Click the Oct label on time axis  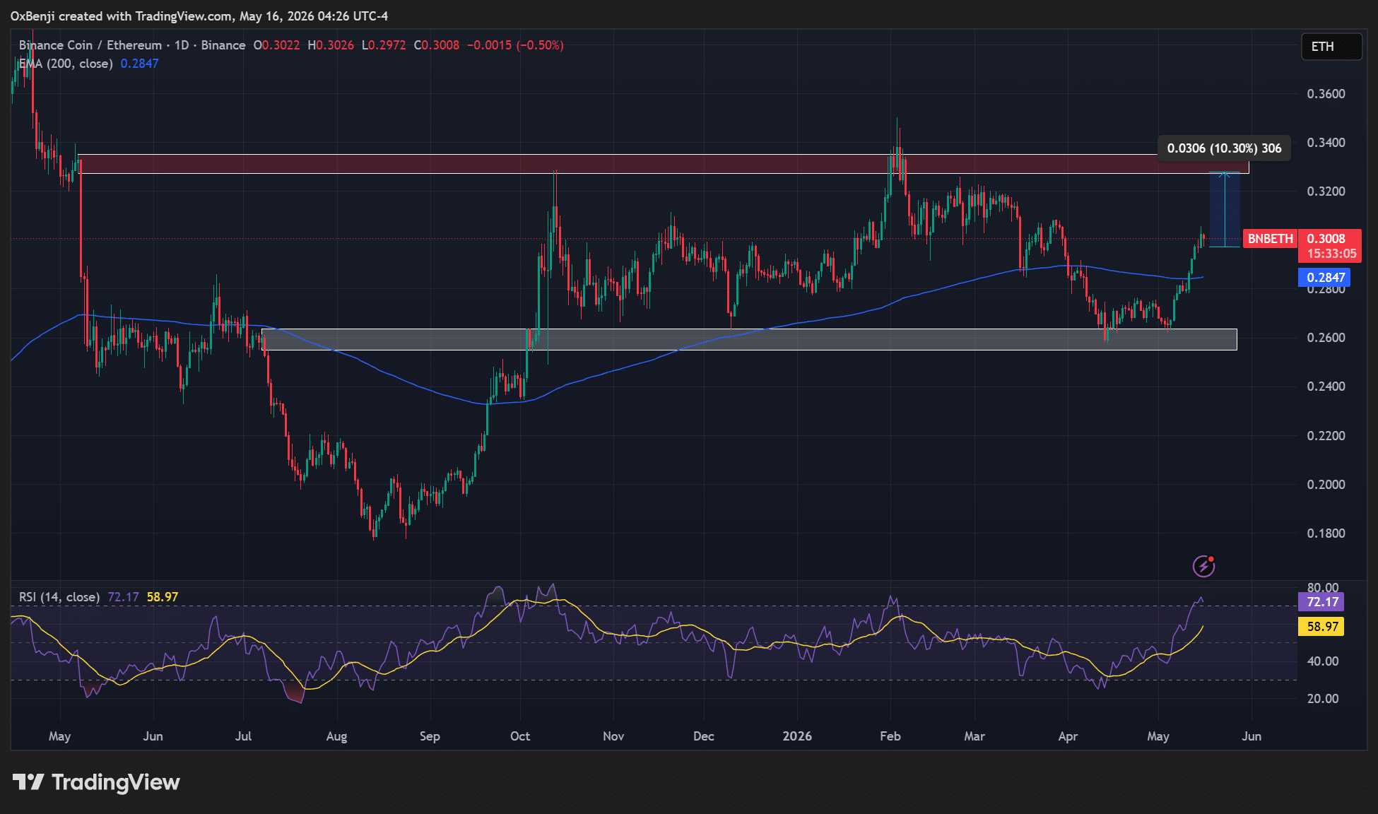[x=520, y=736]
